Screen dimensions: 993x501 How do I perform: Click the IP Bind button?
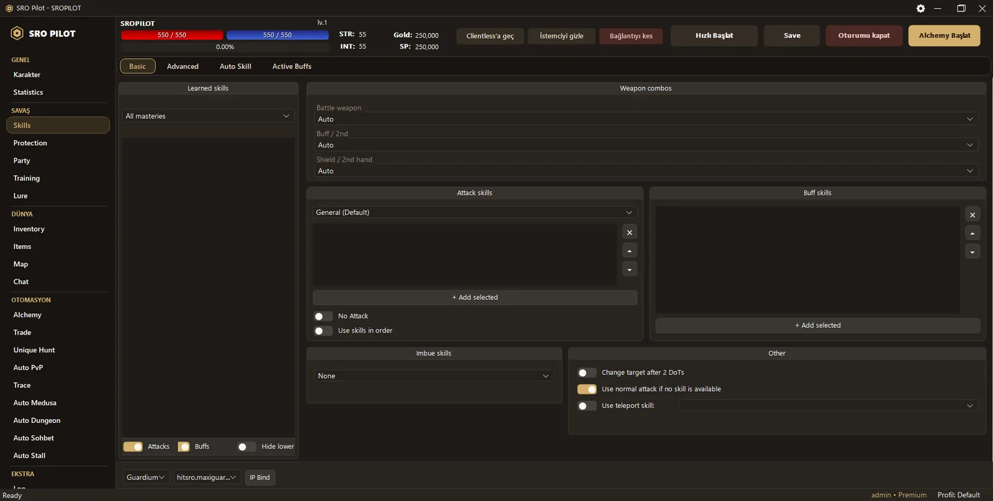tap(260, 477)
